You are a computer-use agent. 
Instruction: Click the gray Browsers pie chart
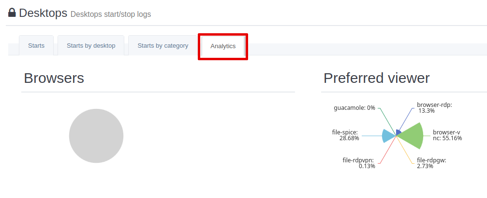tap(96, 136)
